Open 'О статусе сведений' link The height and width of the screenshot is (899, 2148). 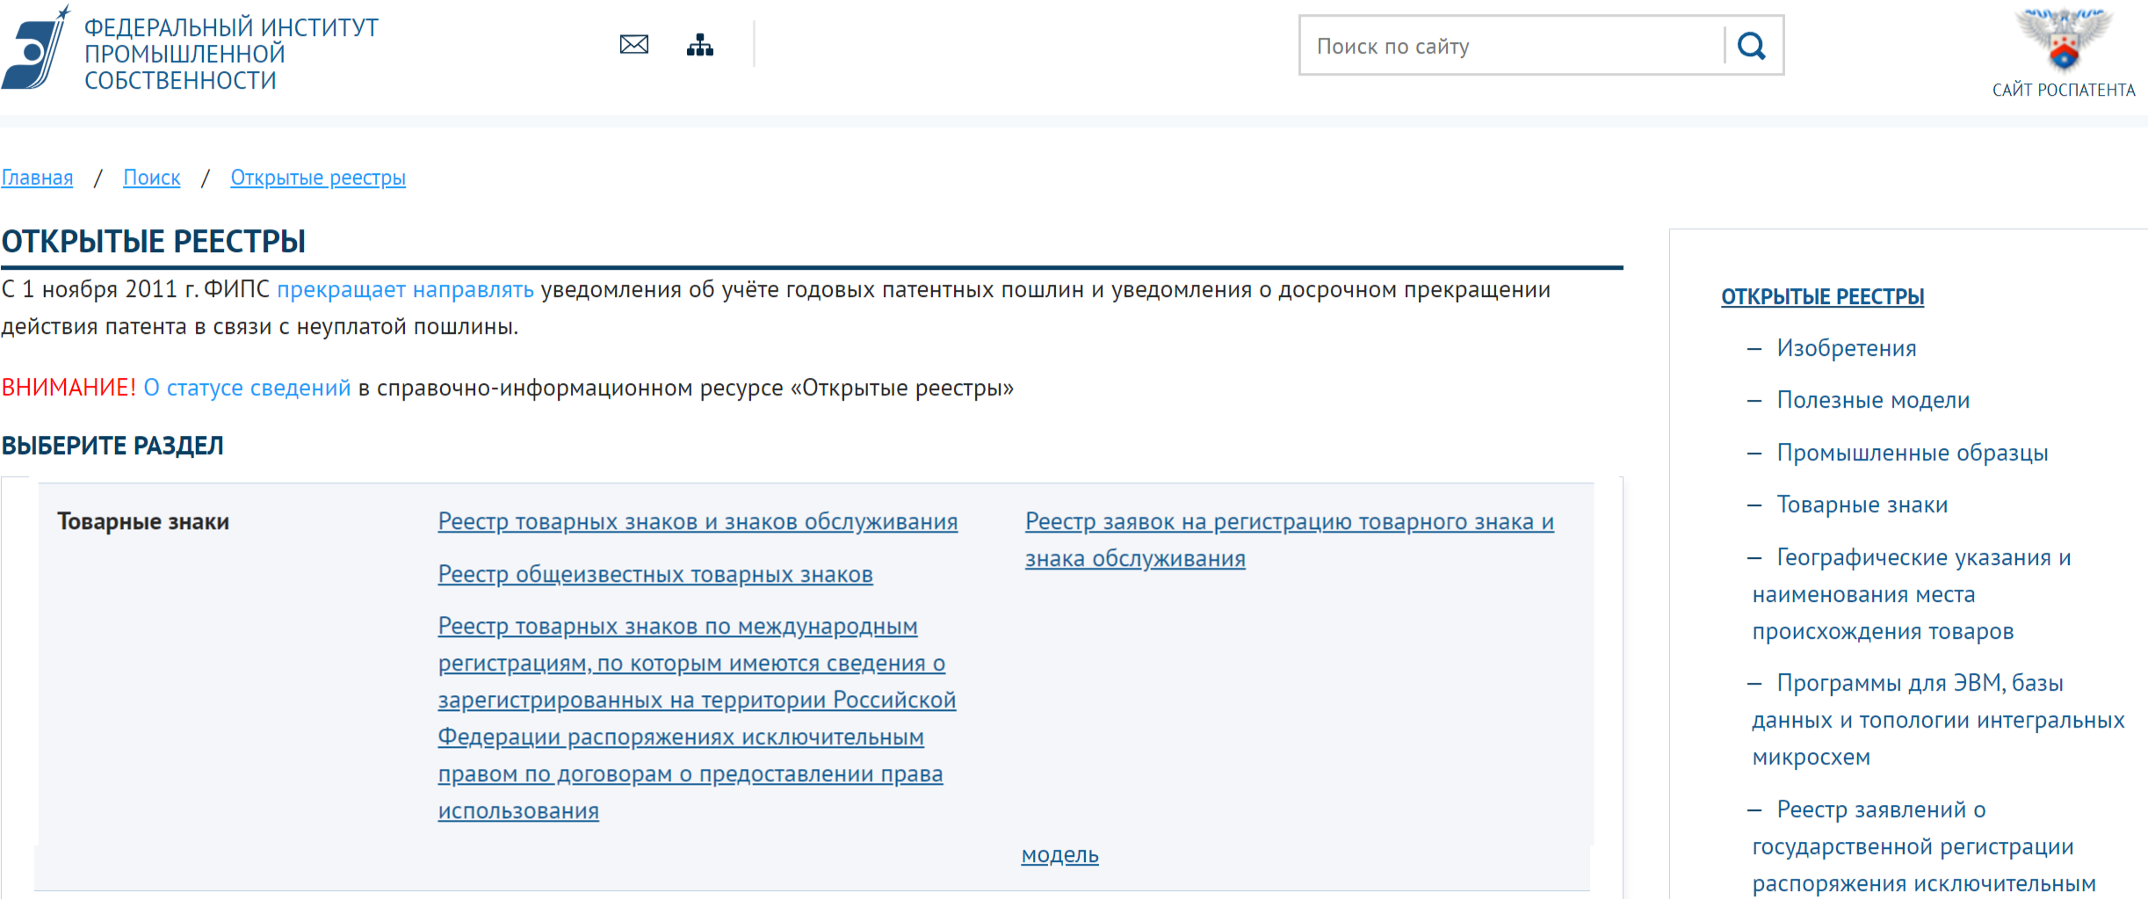point(247,388)
